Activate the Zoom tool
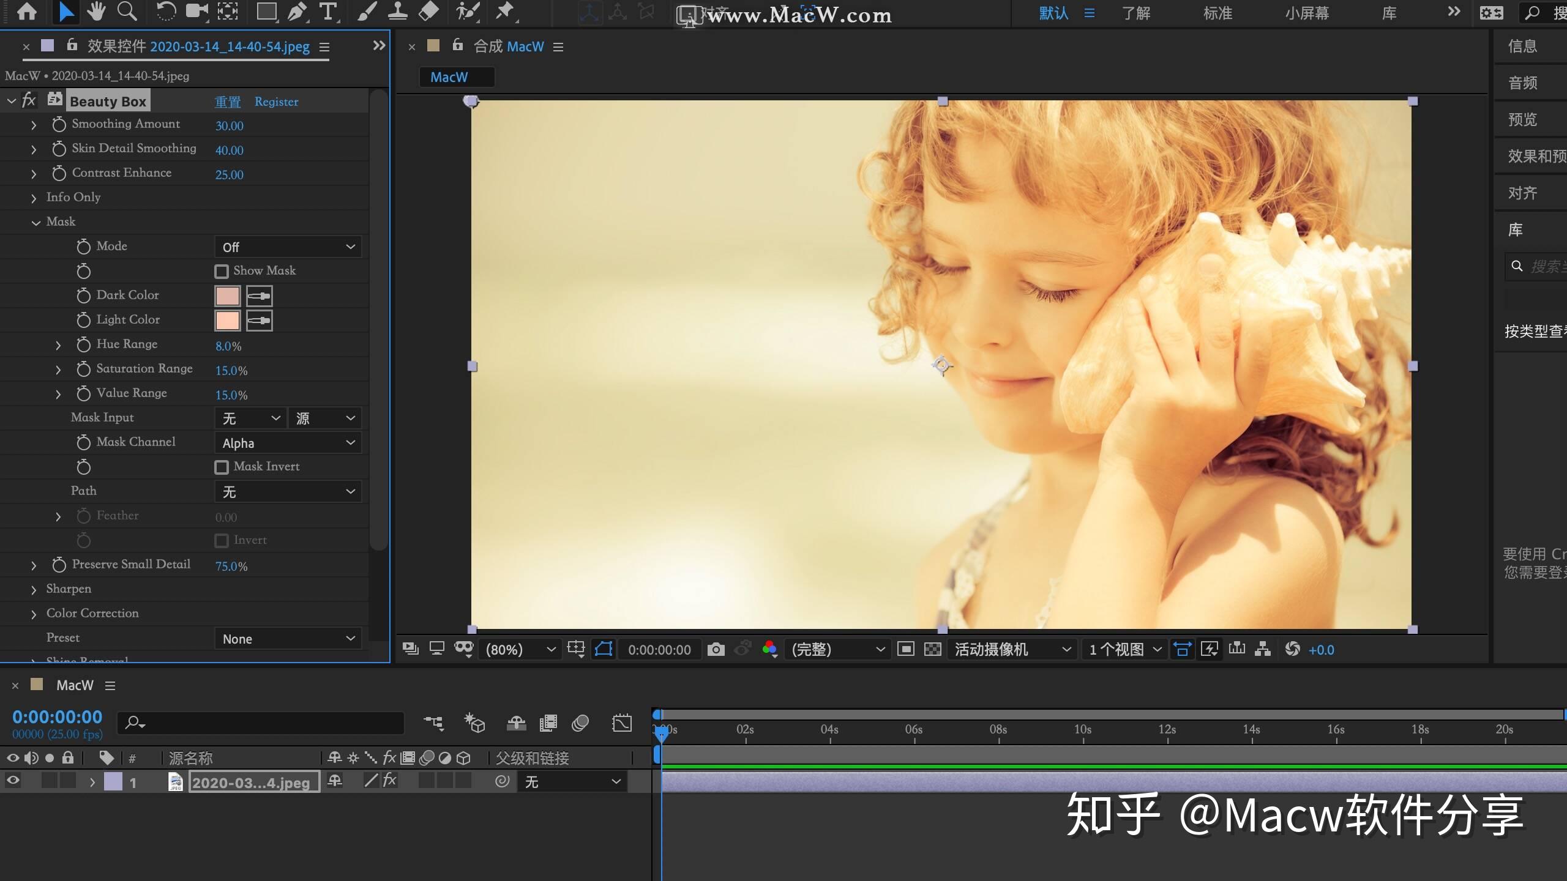The image size is (1567, 881). (127, 11)
